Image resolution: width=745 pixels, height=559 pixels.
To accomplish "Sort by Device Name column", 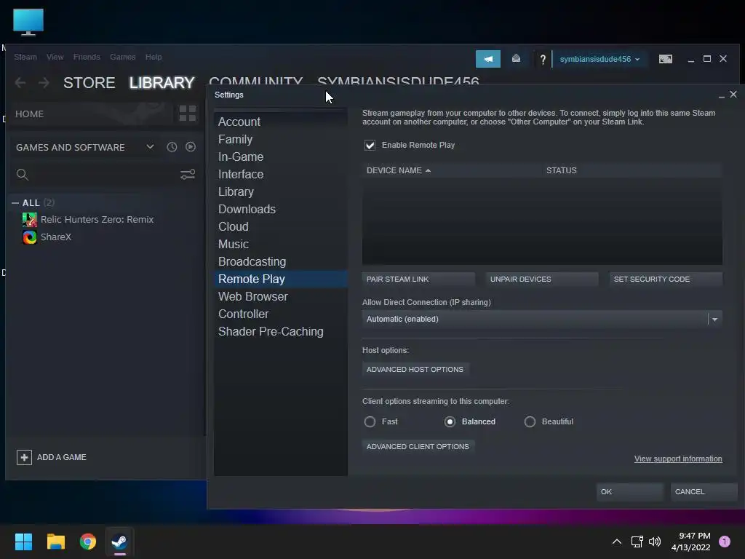I will point(399,170).
